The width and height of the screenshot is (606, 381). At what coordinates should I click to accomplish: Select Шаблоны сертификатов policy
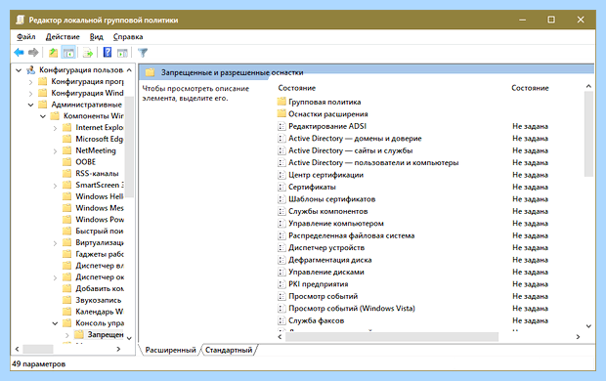(331, 199)
